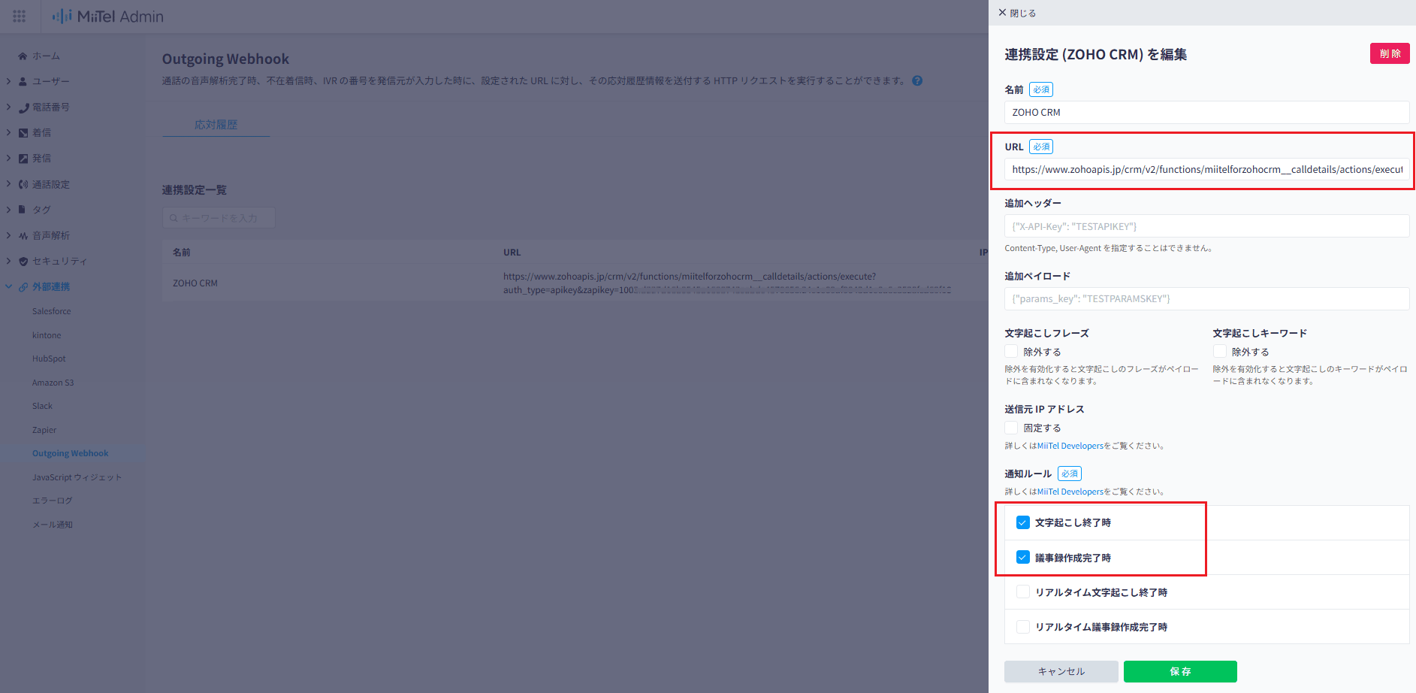Click the outgoing call icon beside 発信
This screenshot has width=1416, height=693.
tap(23, 159)
